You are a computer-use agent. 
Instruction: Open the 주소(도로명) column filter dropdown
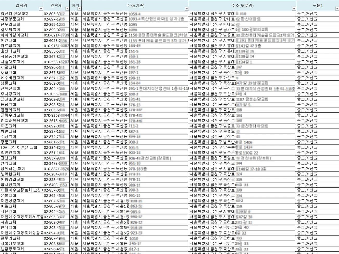(x=294, y=9)
